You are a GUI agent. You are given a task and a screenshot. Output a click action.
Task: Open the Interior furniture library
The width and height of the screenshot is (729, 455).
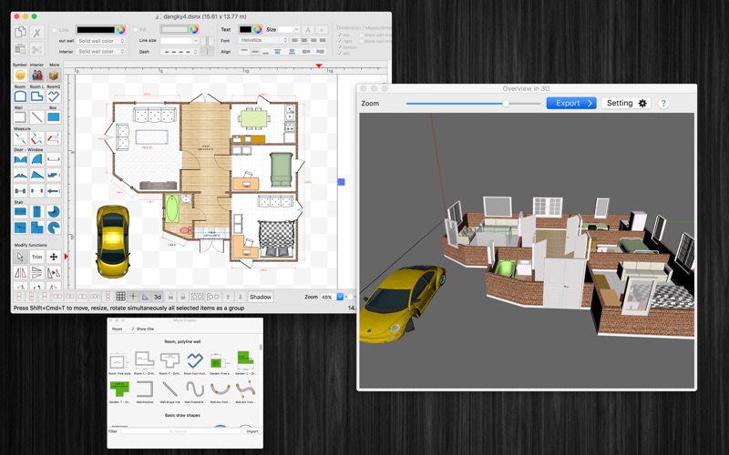click(x=36, y=76)
